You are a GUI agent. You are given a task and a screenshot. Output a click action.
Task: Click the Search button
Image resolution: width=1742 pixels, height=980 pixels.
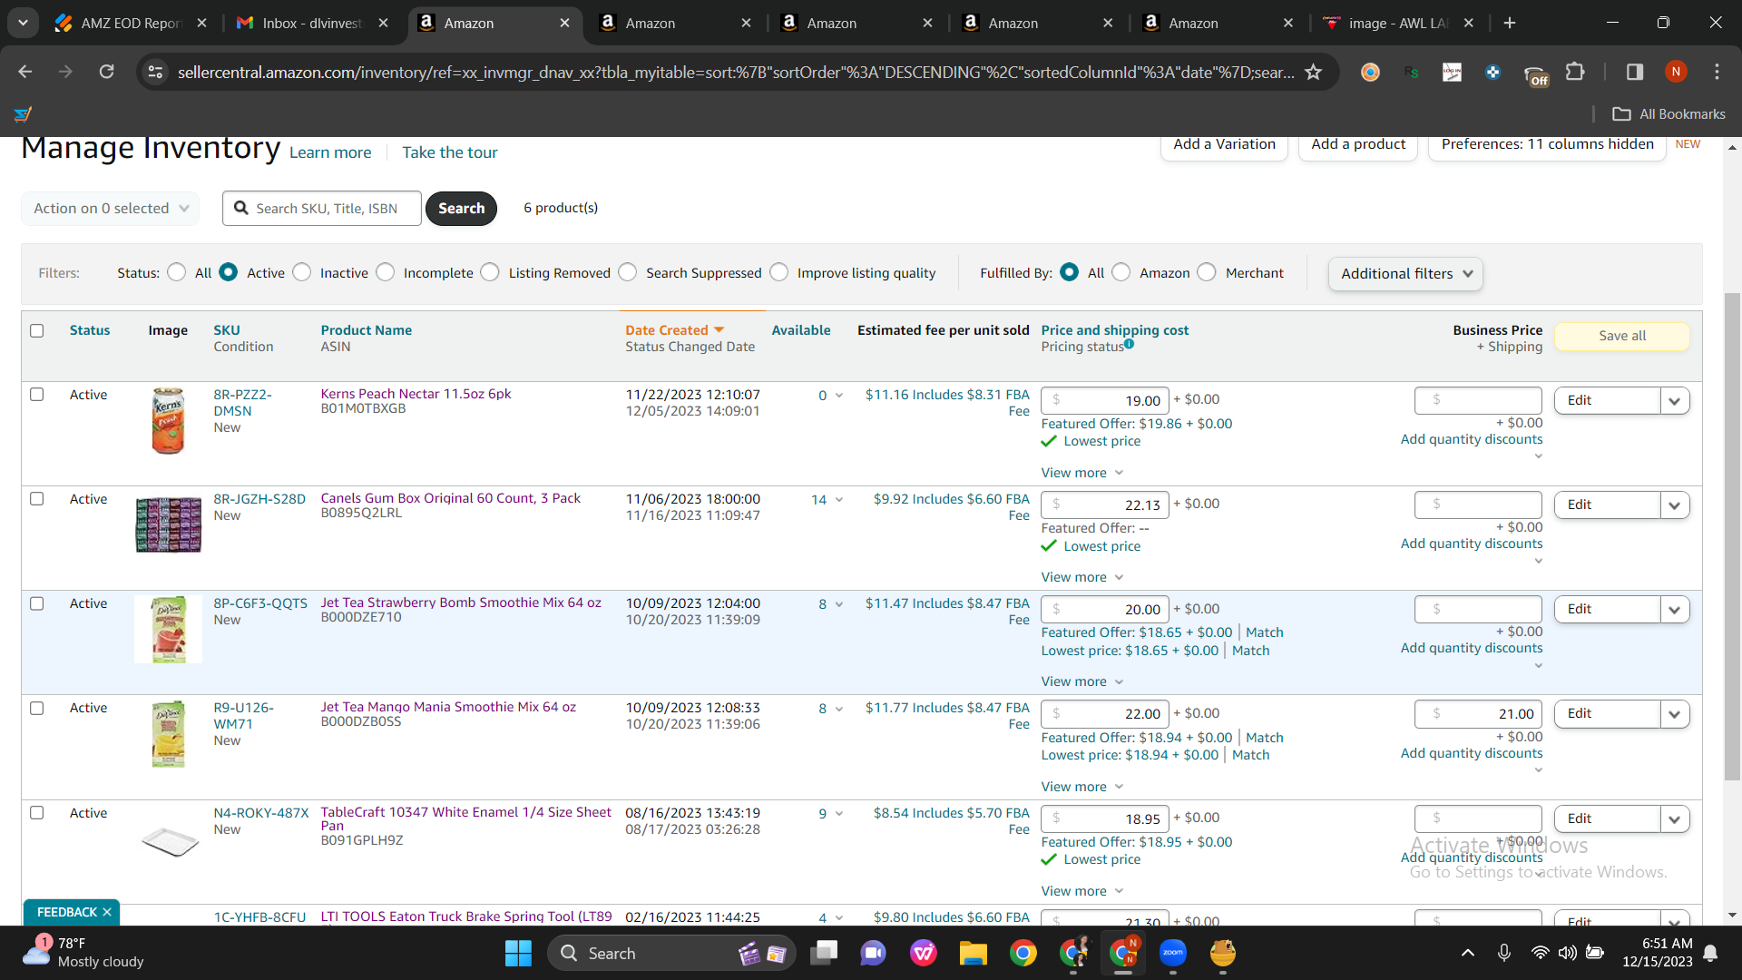(x=461, y=209)
